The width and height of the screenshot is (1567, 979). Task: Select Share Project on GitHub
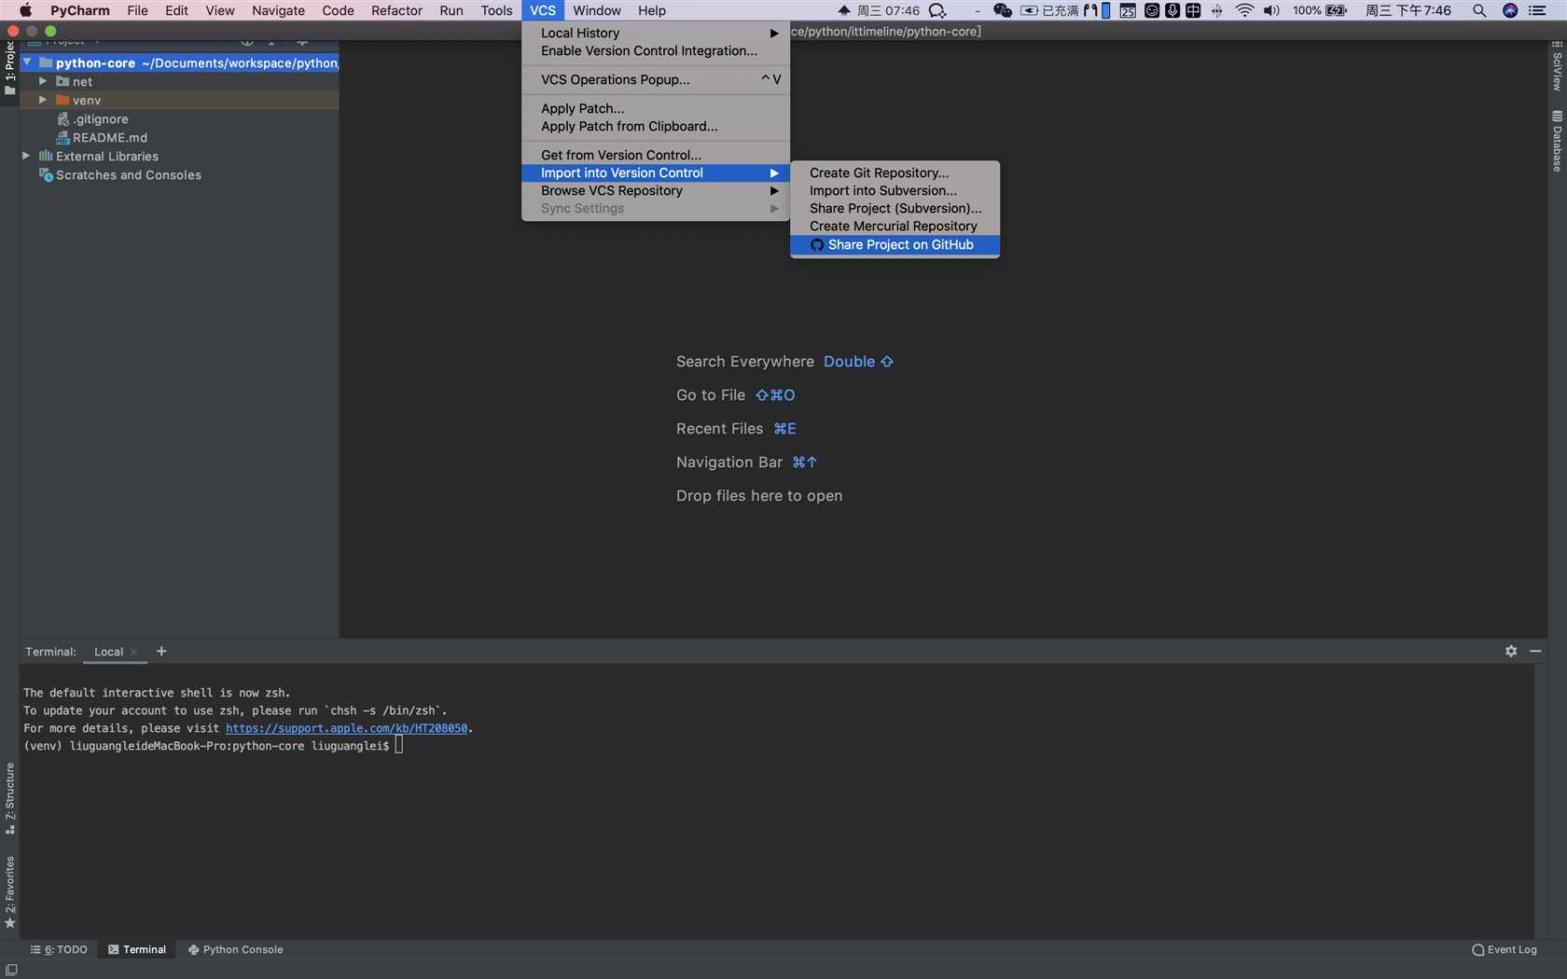click(x=894, y=244)
